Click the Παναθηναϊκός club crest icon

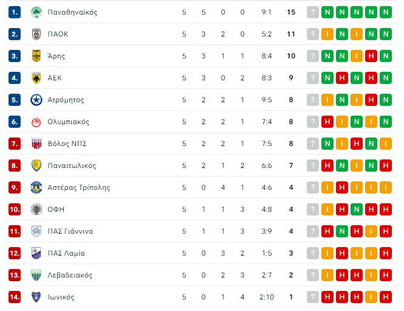pos(36,12)
